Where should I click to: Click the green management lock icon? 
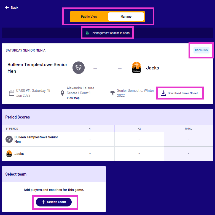87,33
